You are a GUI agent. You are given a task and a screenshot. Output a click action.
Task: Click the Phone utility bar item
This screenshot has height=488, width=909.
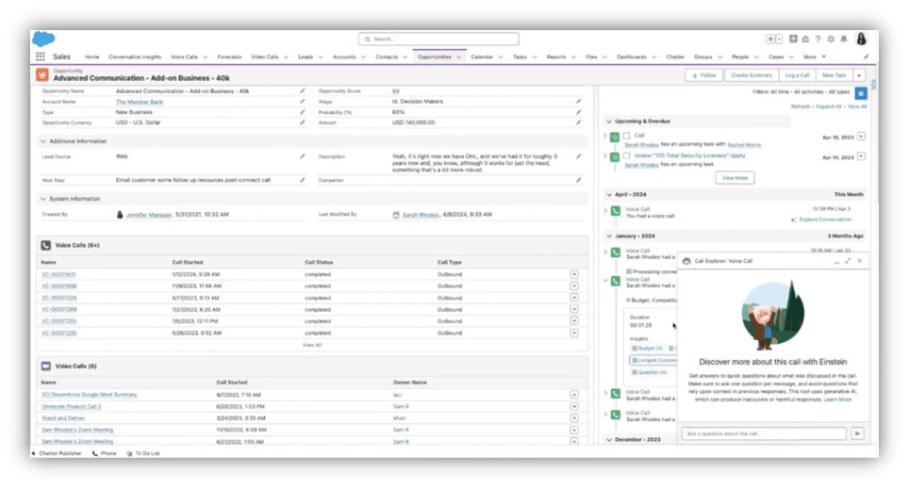click(x=105, y=453)
